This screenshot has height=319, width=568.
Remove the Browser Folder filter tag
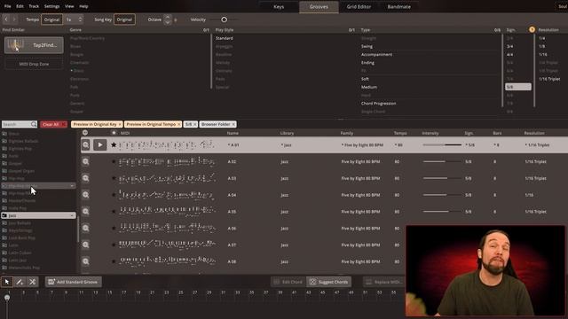233,124
